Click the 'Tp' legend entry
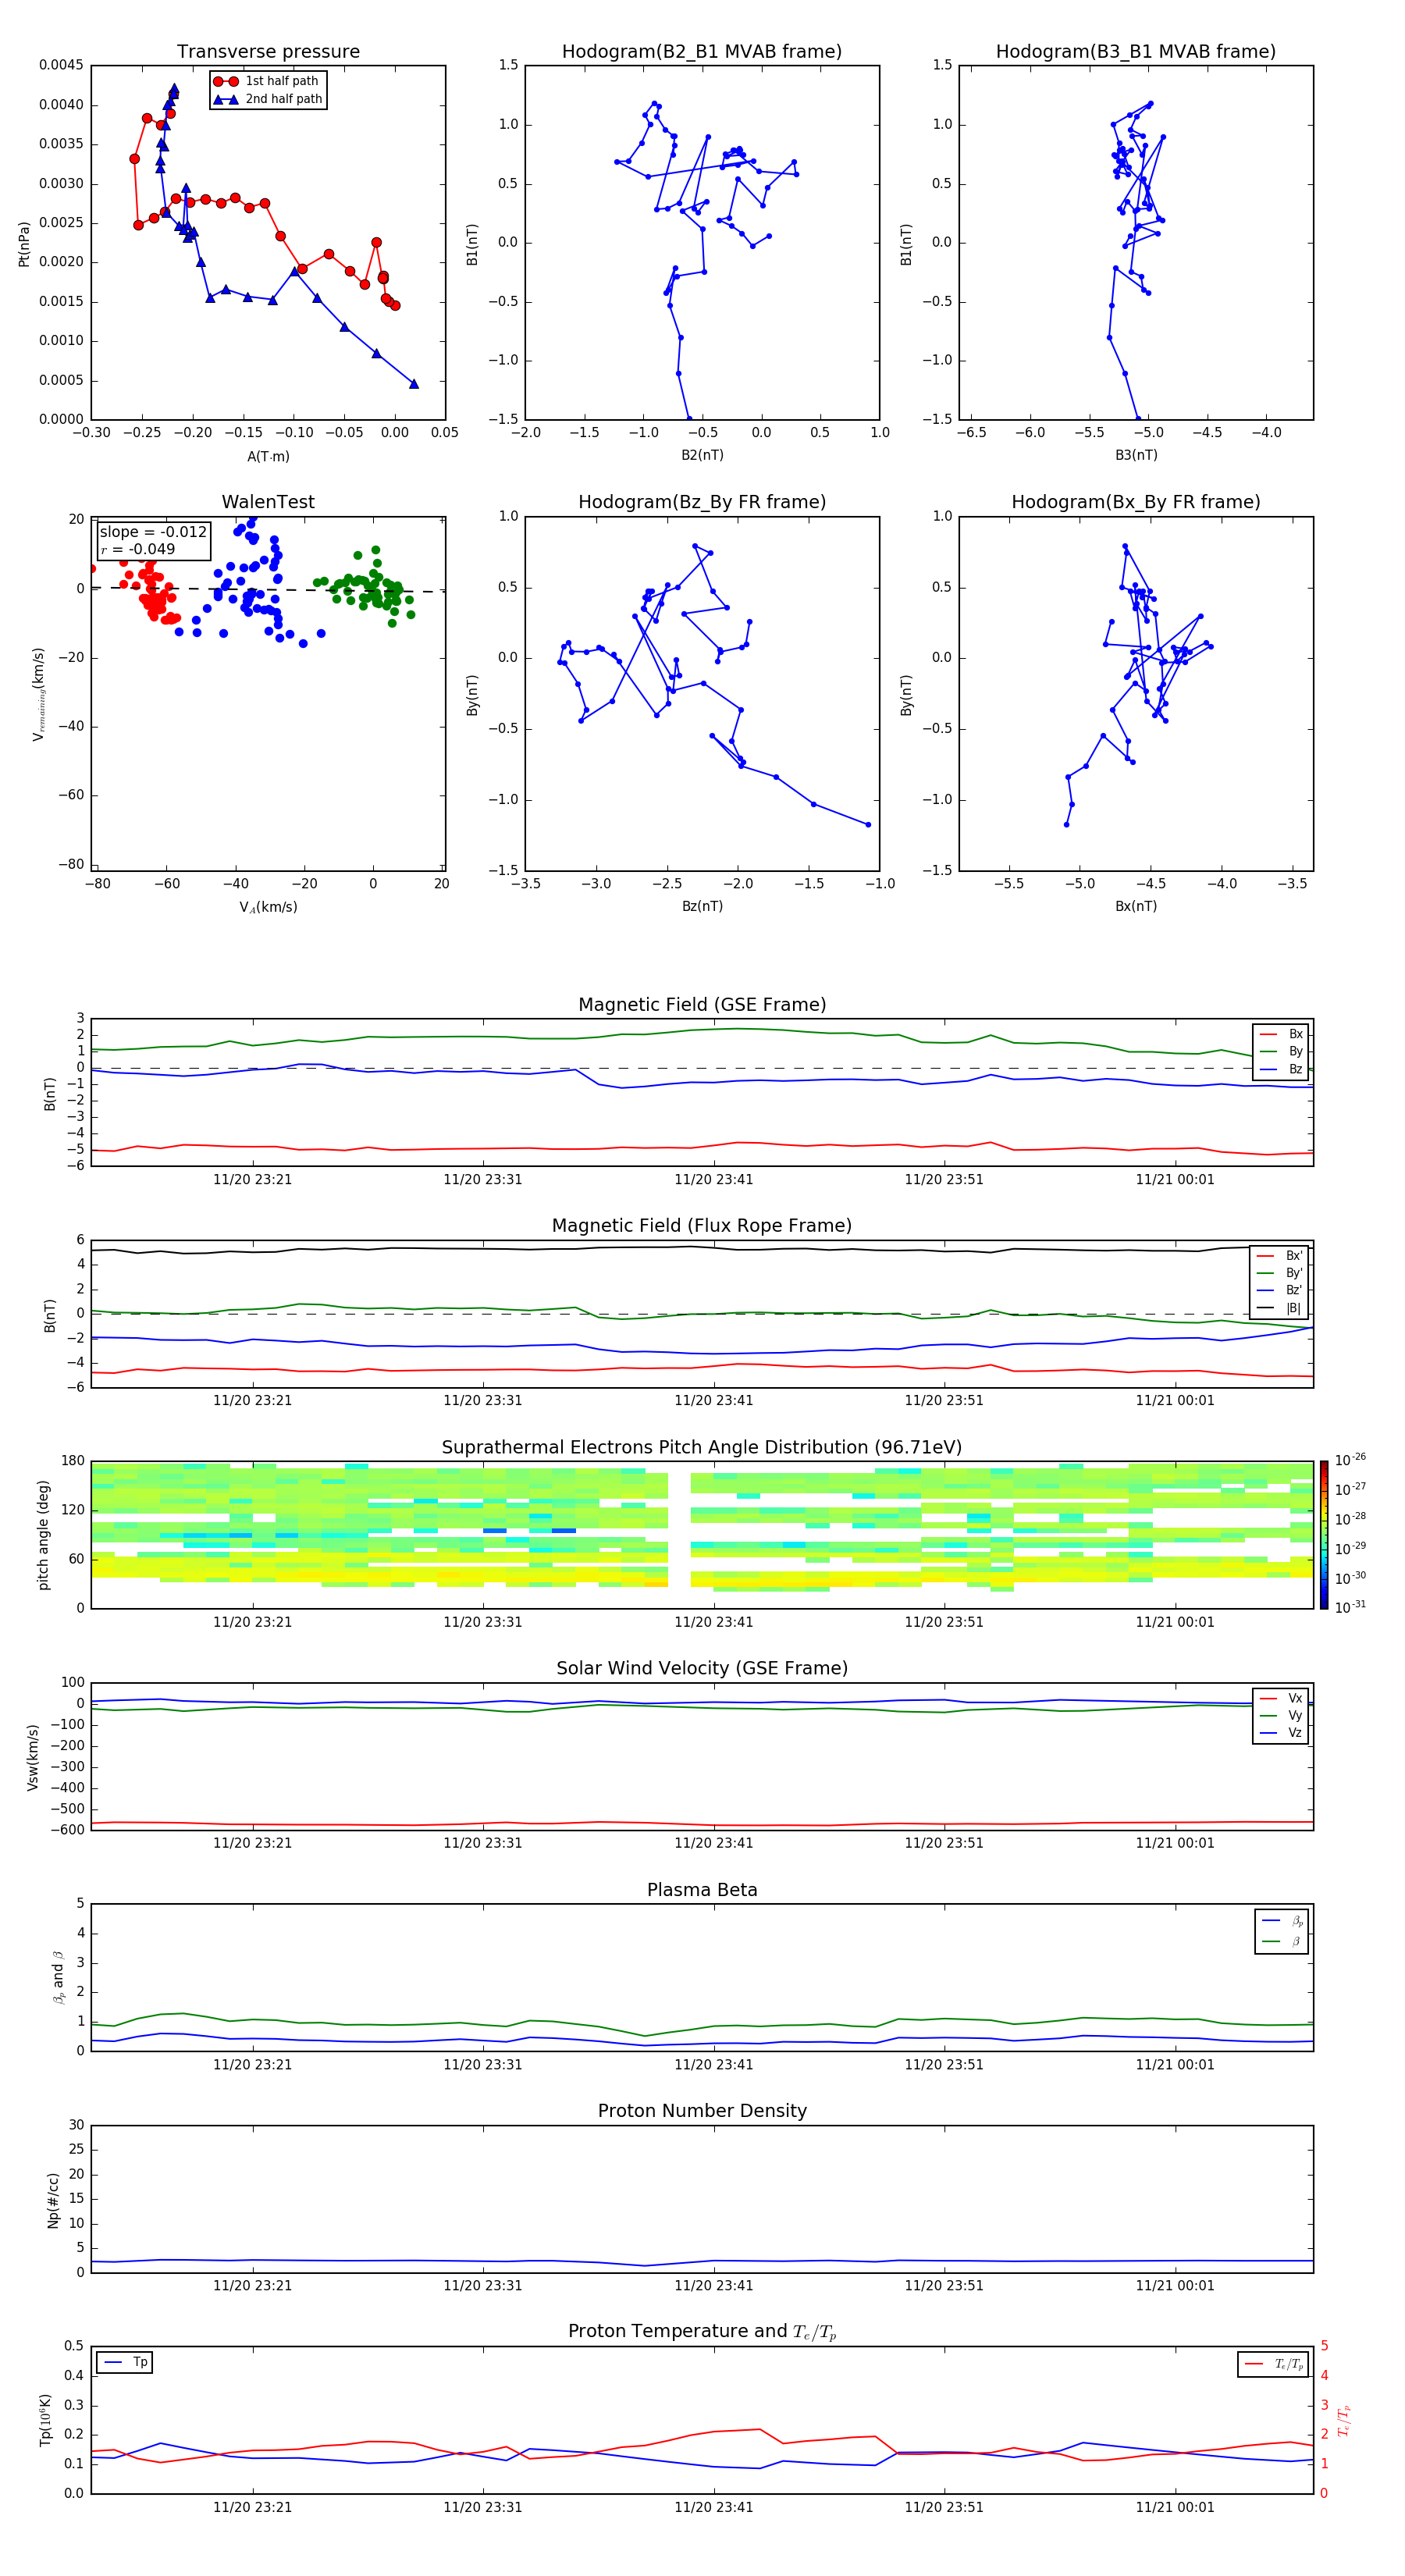Image resolution: width=1405 pixels, height=2576 pixels. (126, 2362)
